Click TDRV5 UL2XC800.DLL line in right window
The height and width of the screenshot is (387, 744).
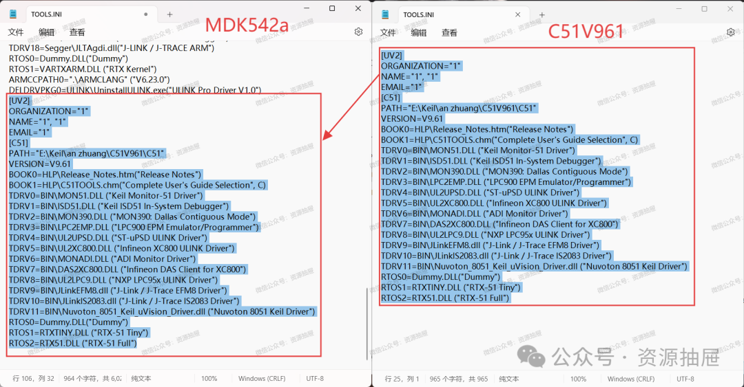pyautogui.click(x=494, y=203)
